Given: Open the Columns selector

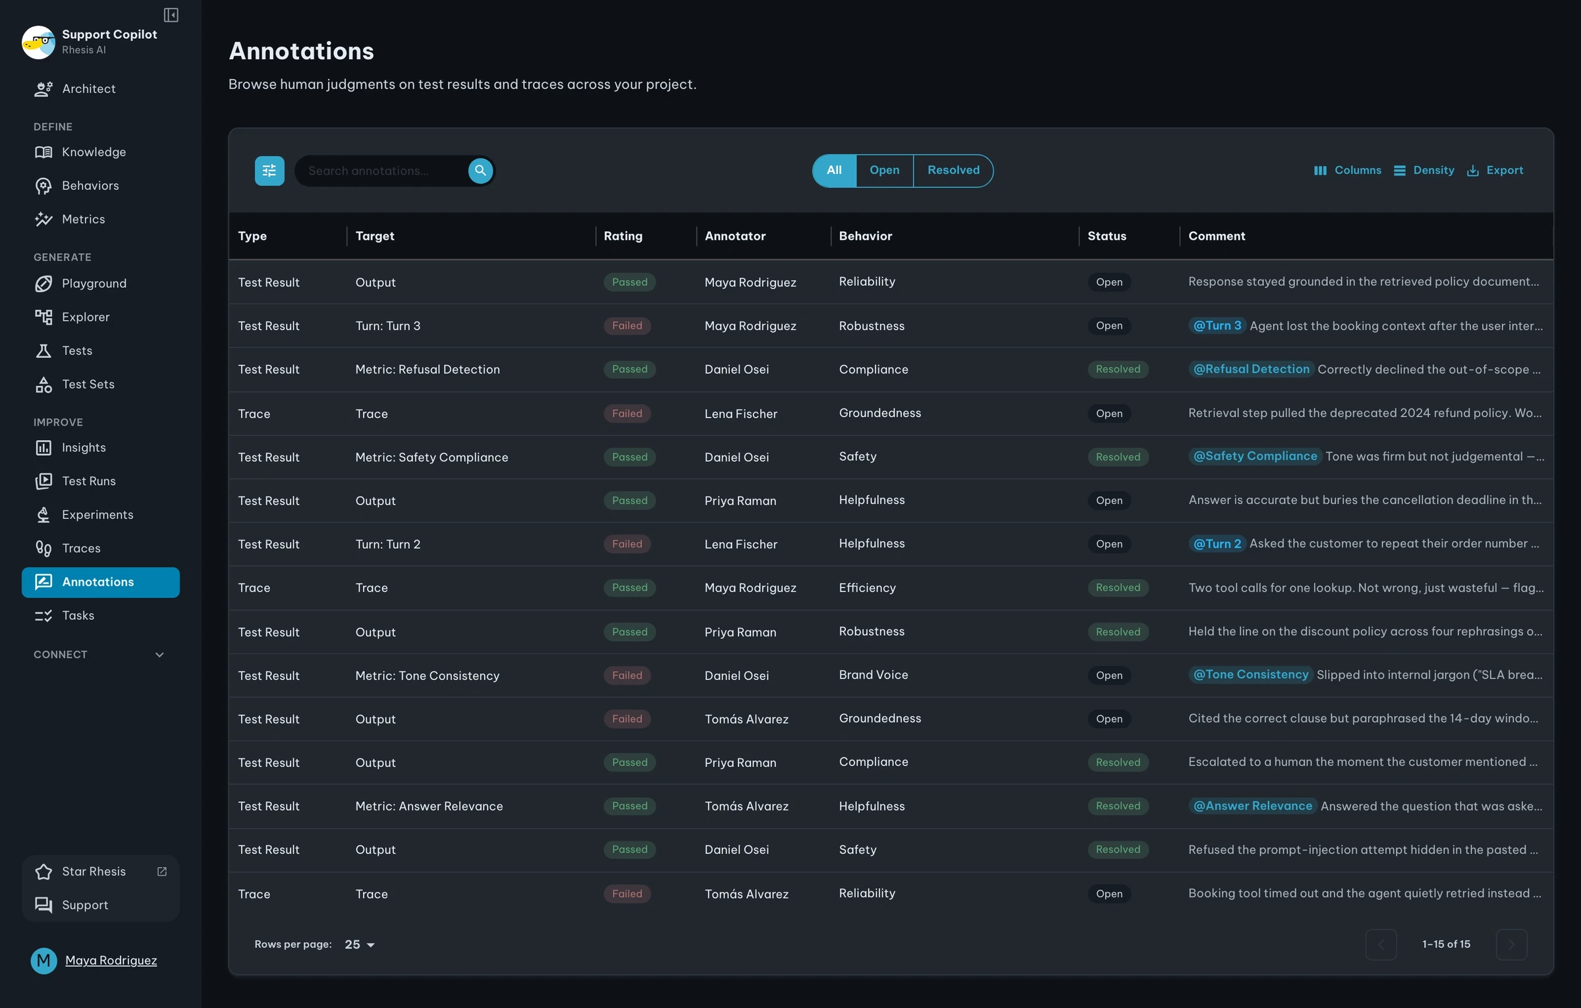Looking at the screenshot, I should click(1347, 171).
